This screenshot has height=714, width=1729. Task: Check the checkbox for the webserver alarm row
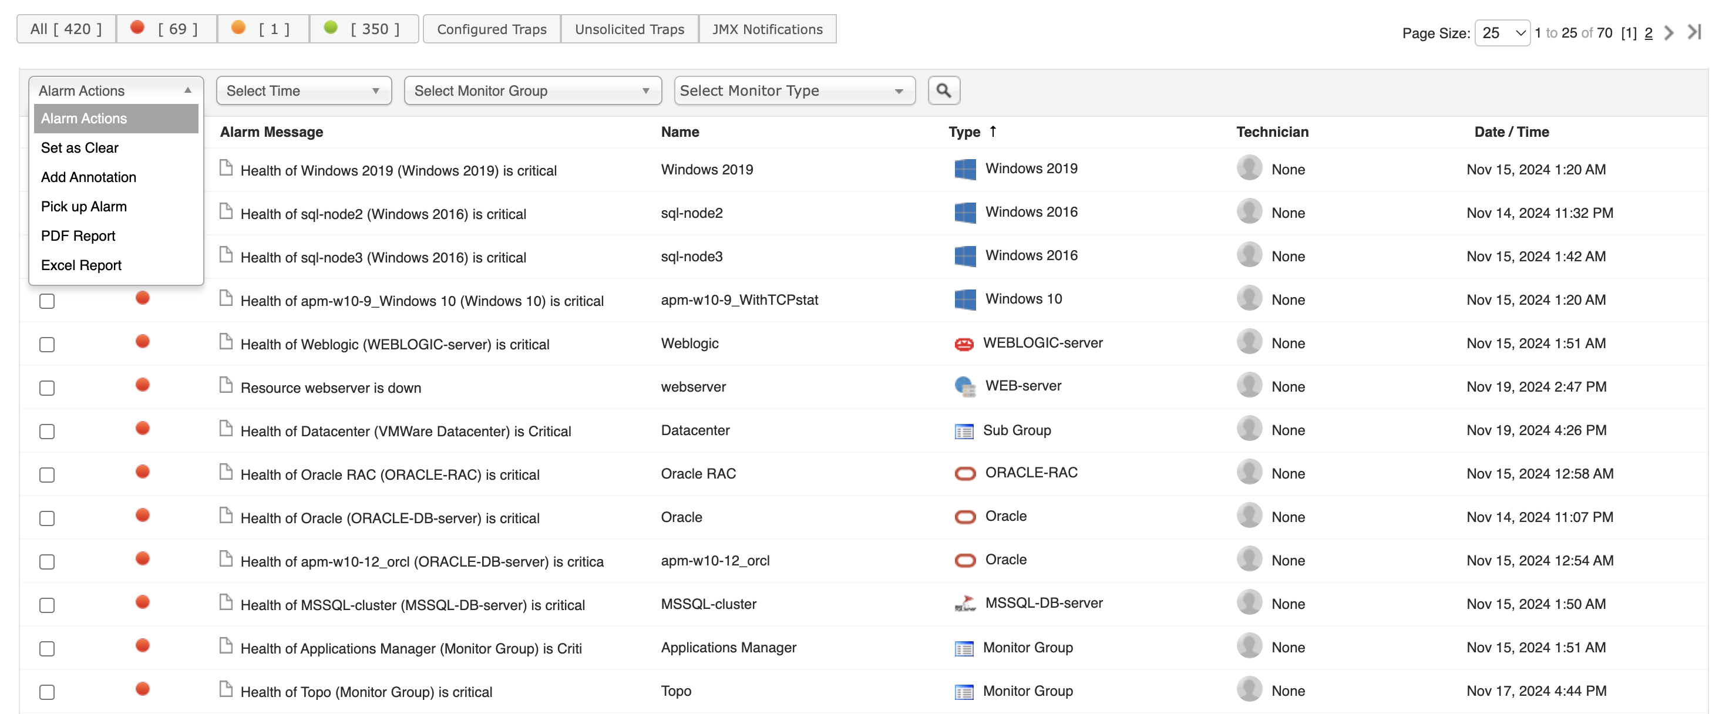[x=46, y=387]
